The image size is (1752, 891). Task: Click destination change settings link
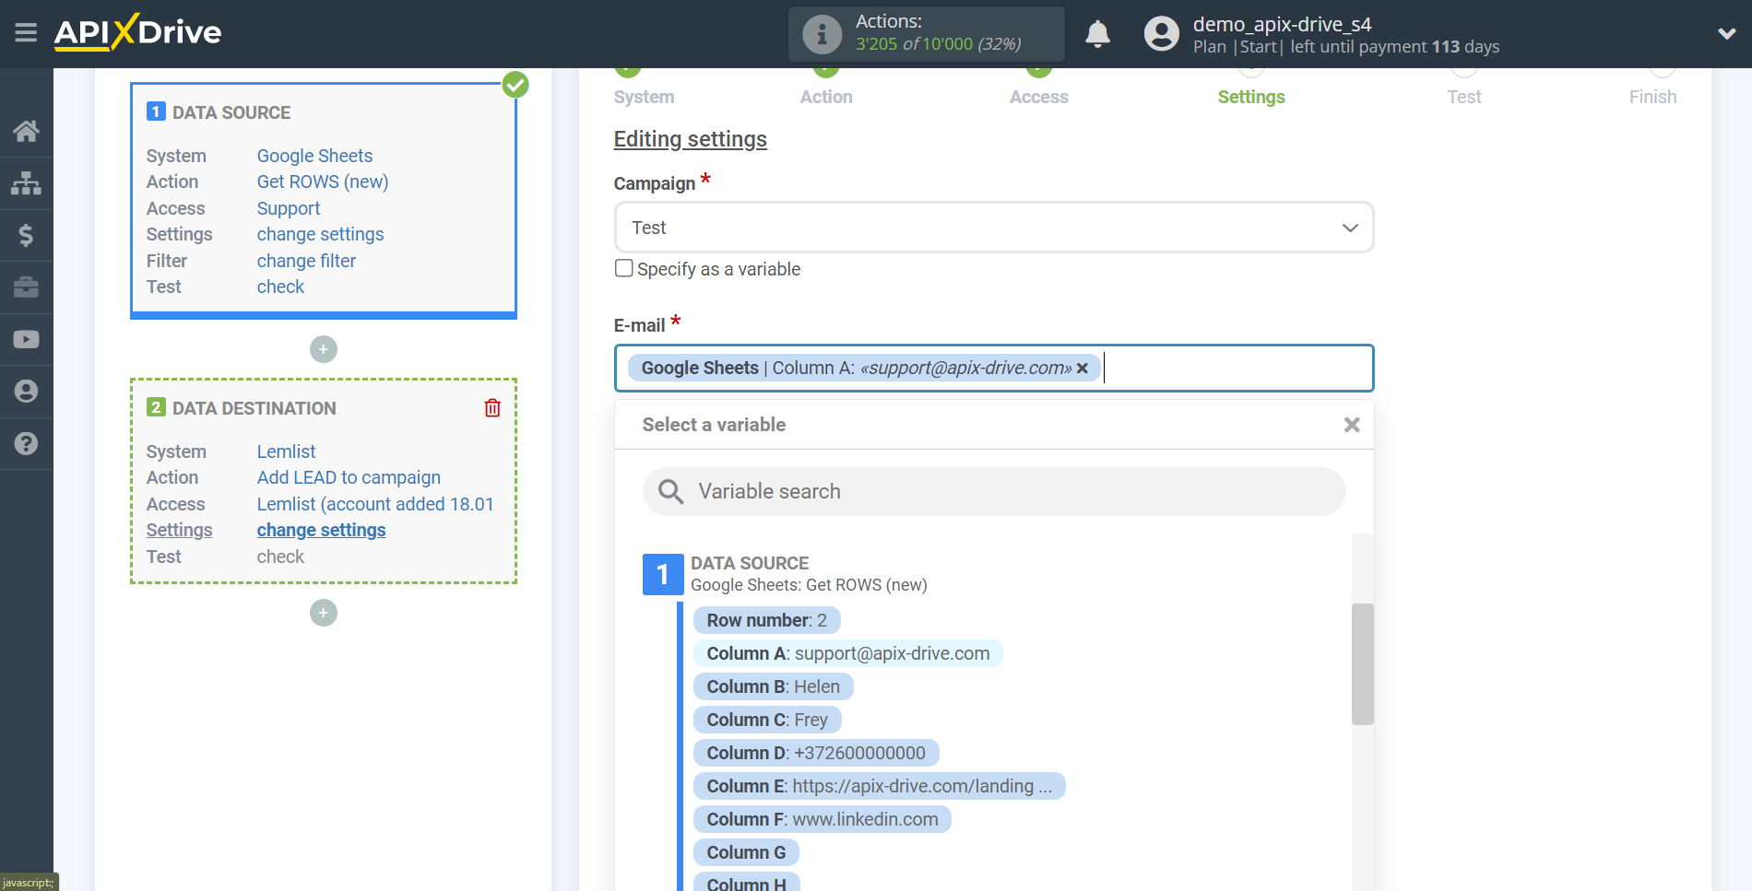(x=321, y=530)
